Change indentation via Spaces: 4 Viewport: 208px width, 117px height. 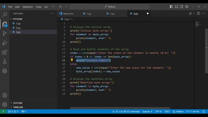[147, 111]
